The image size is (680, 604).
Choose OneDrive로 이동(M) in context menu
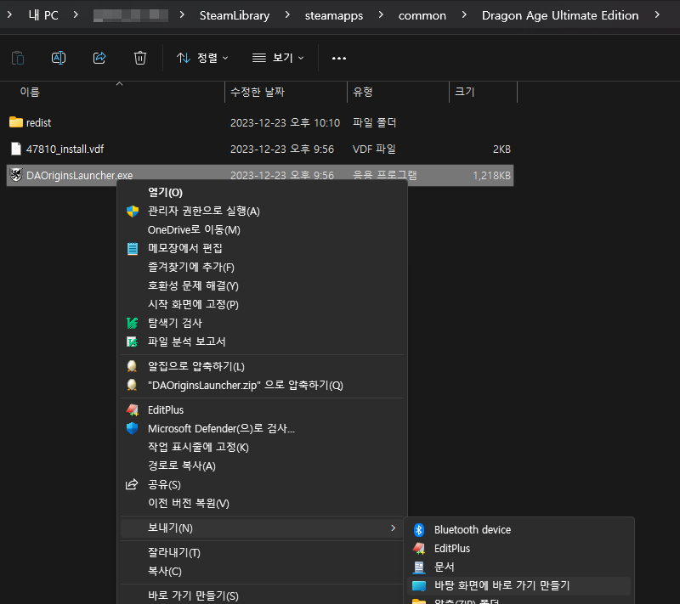(263, 229)
